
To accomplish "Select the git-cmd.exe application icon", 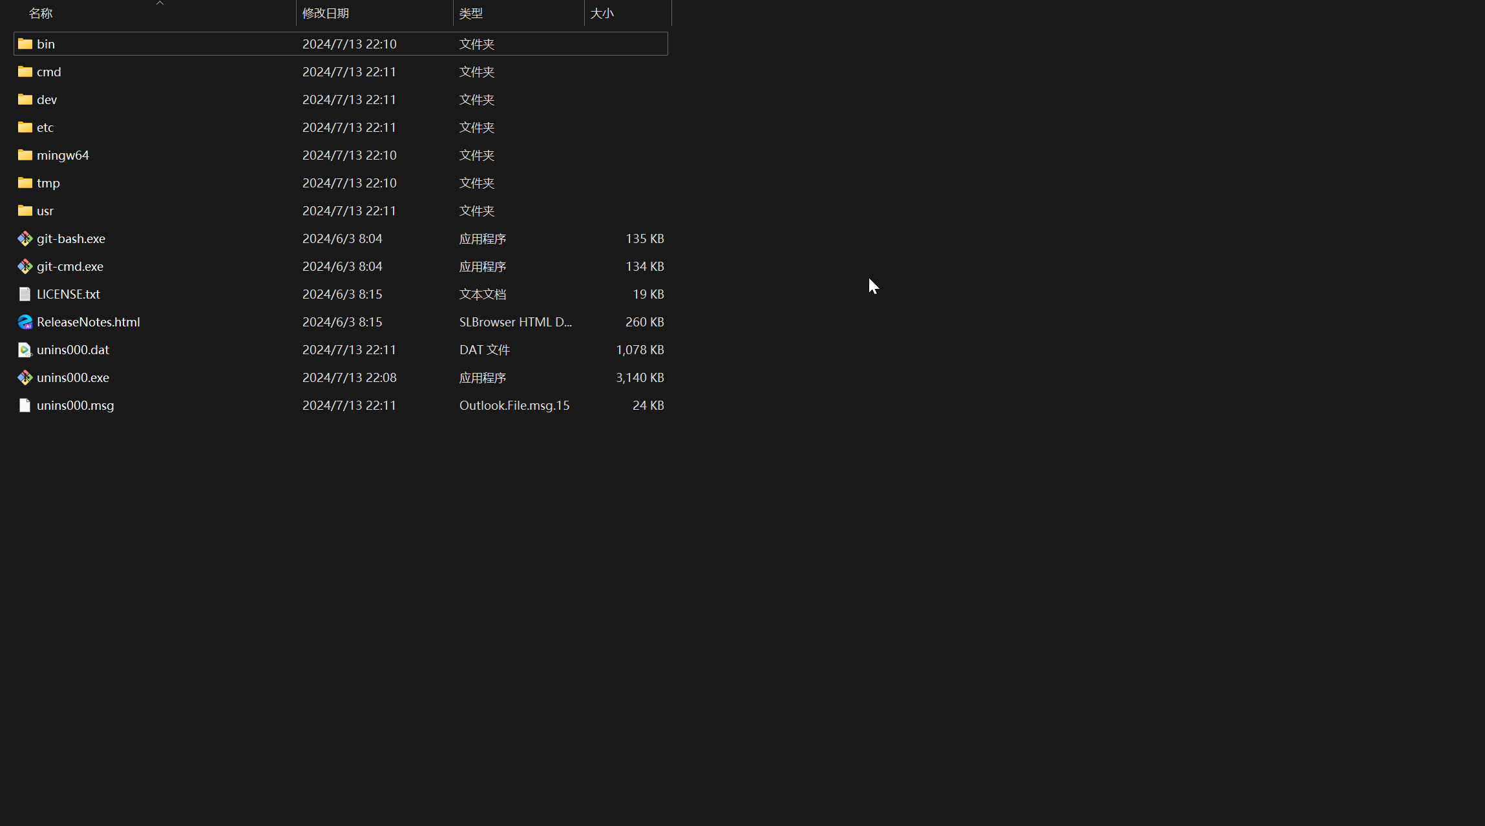I will (25, 266).
